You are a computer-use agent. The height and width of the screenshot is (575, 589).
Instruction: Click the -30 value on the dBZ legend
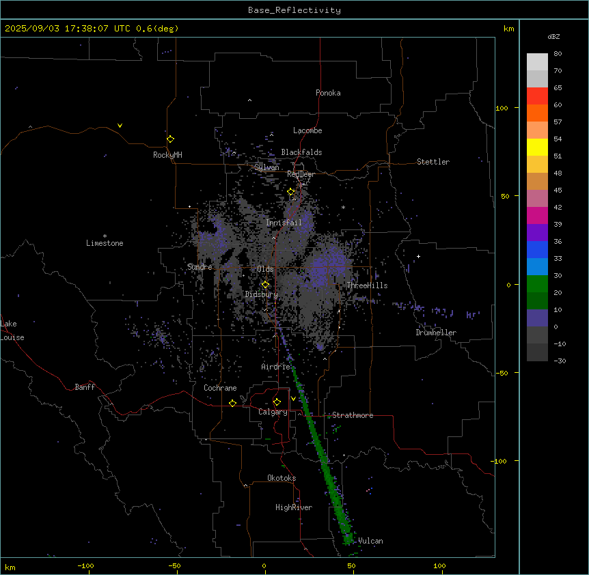click(x=560, y=361)
